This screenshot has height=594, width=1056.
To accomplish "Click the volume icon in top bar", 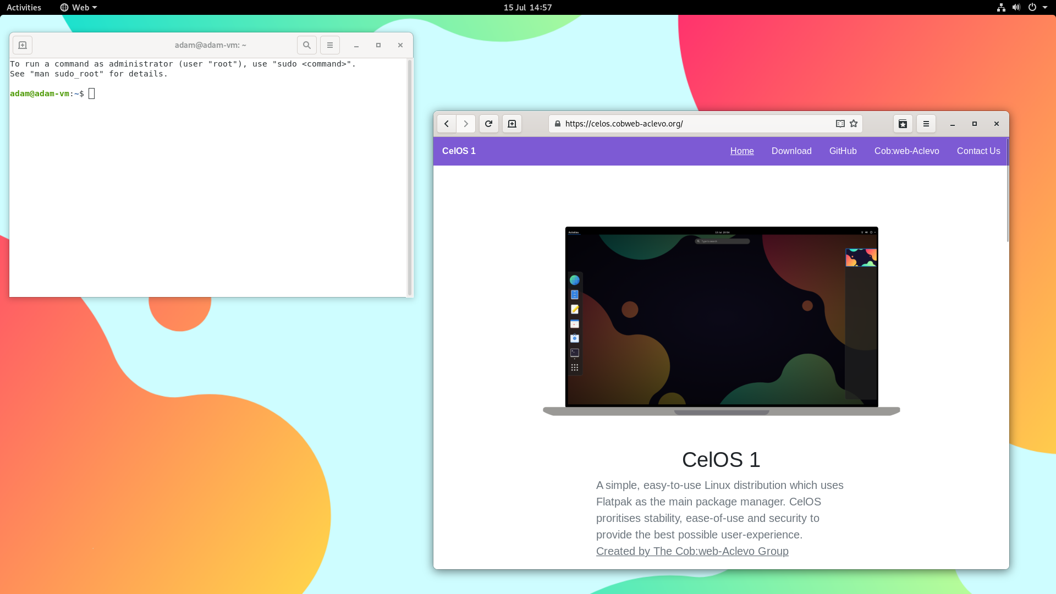I will 1016,7.
